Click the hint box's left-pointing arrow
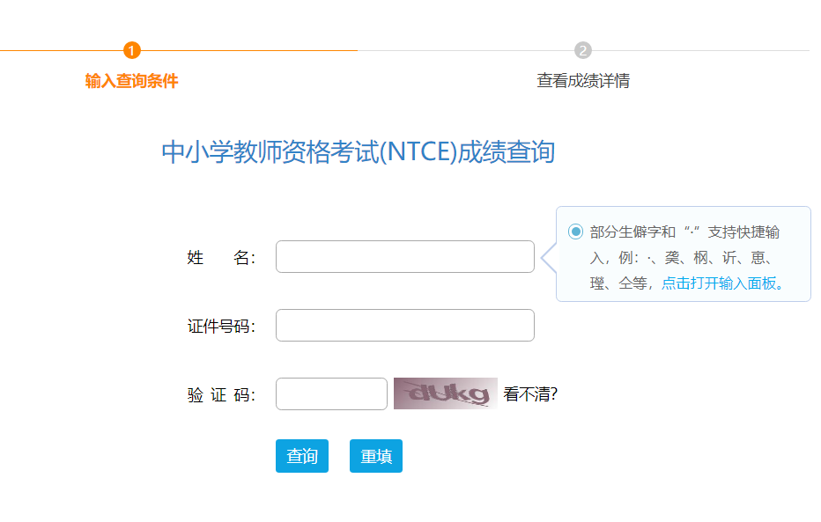 click(547, 258)
